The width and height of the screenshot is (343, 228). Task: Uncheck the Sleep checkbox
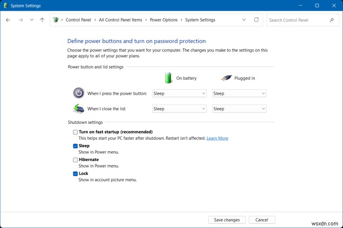(x=75, y=146)
